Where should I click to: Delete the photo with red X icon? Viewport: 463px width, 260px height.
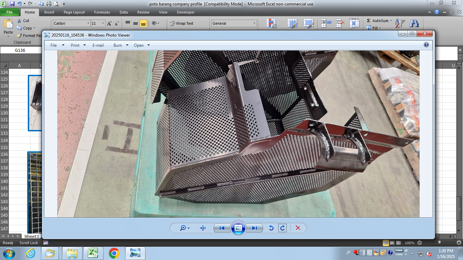(298, 228)
